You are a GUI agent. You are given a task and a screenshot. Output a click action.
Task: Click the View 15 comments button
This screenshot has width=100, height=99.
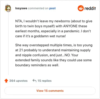(50, 91)
